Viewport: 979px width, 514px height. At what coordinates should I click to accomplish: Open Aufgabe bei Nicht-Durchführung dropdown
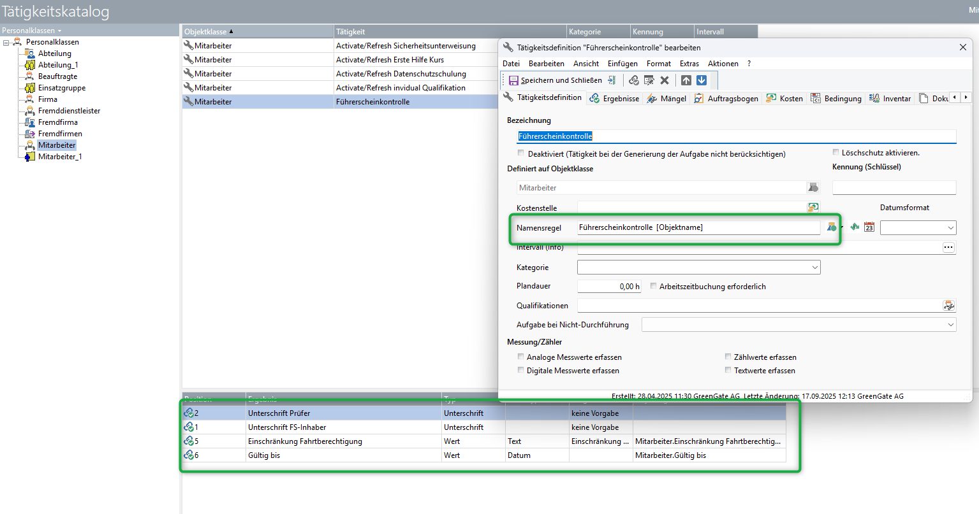[950, 325]
